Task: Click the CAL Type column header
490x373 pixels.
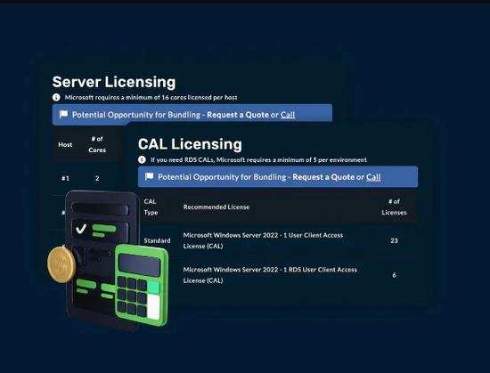Action: (x=151, y=207)
